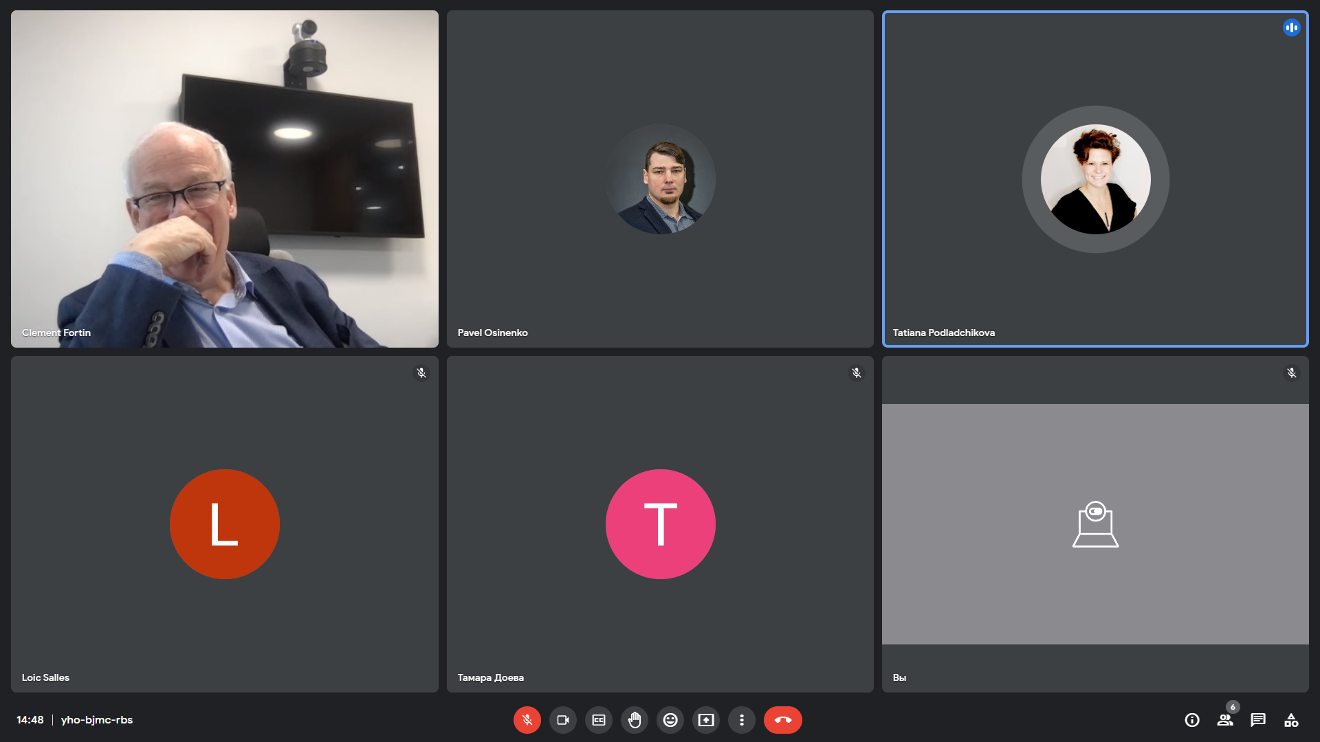The image size is (1320, 742).
Task: Open the in-call chat panel
Action: coord(1258,720)
